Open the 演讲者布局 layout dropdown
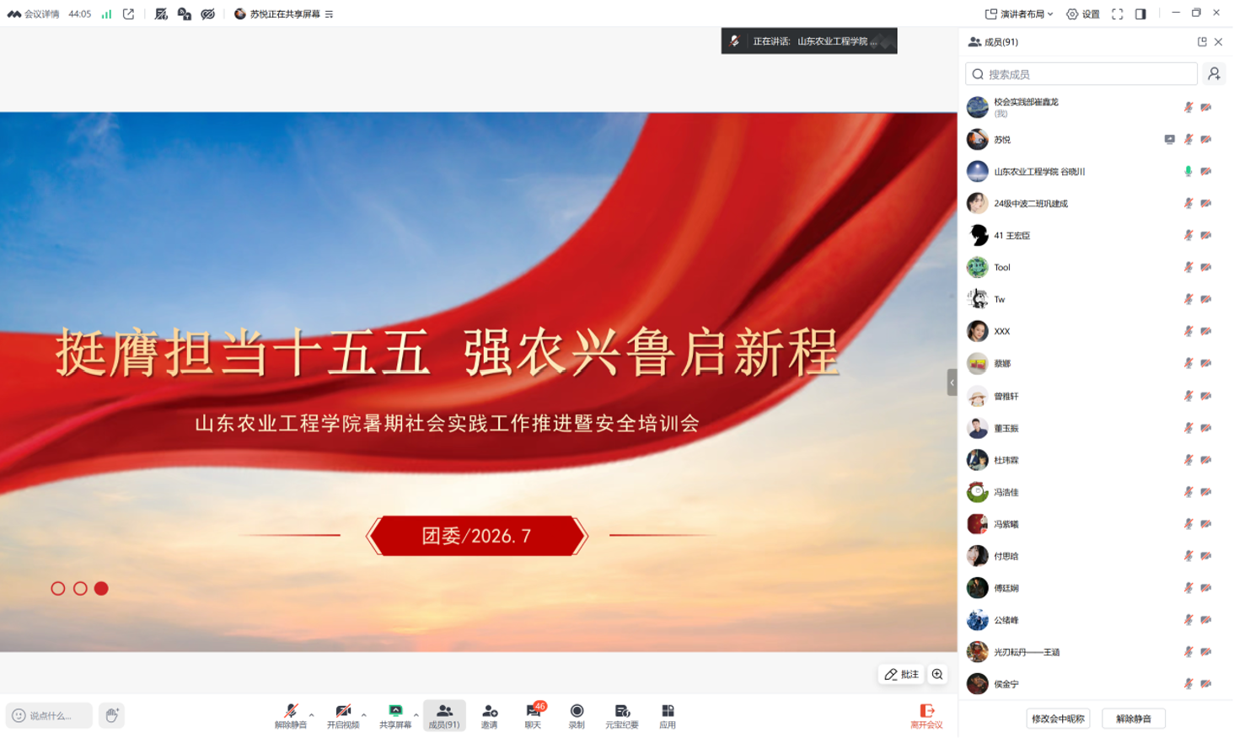Viewport: 1234px width, 738px height. click(x=1019, y=14)
